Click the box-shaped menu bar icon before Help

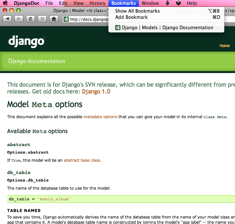click(178, 3)
